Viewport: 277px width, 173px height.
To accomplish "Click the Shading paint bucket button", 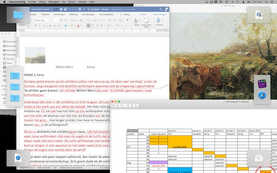I will tap(117, 25).
